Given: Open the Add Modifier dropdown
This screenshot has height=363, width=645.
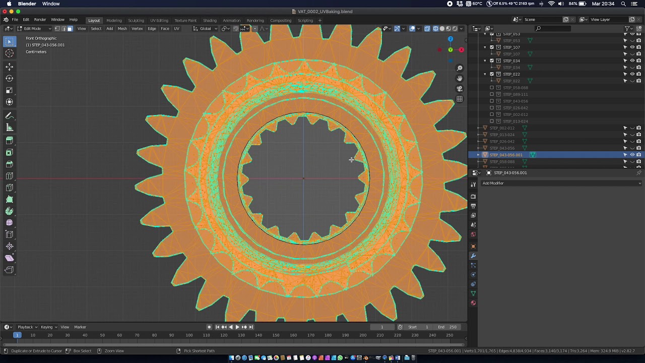Looking at the screenshot, I should [561, 183].
